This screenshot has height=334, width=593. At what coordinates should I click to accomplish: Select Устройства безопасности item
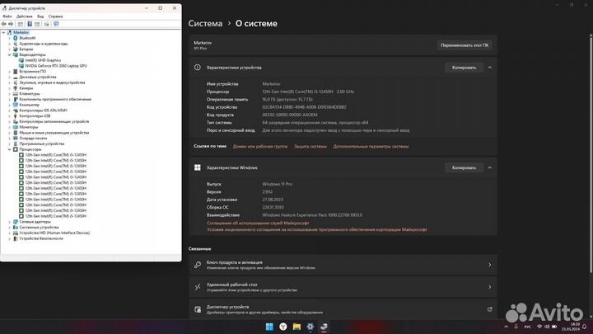[41, 238]
